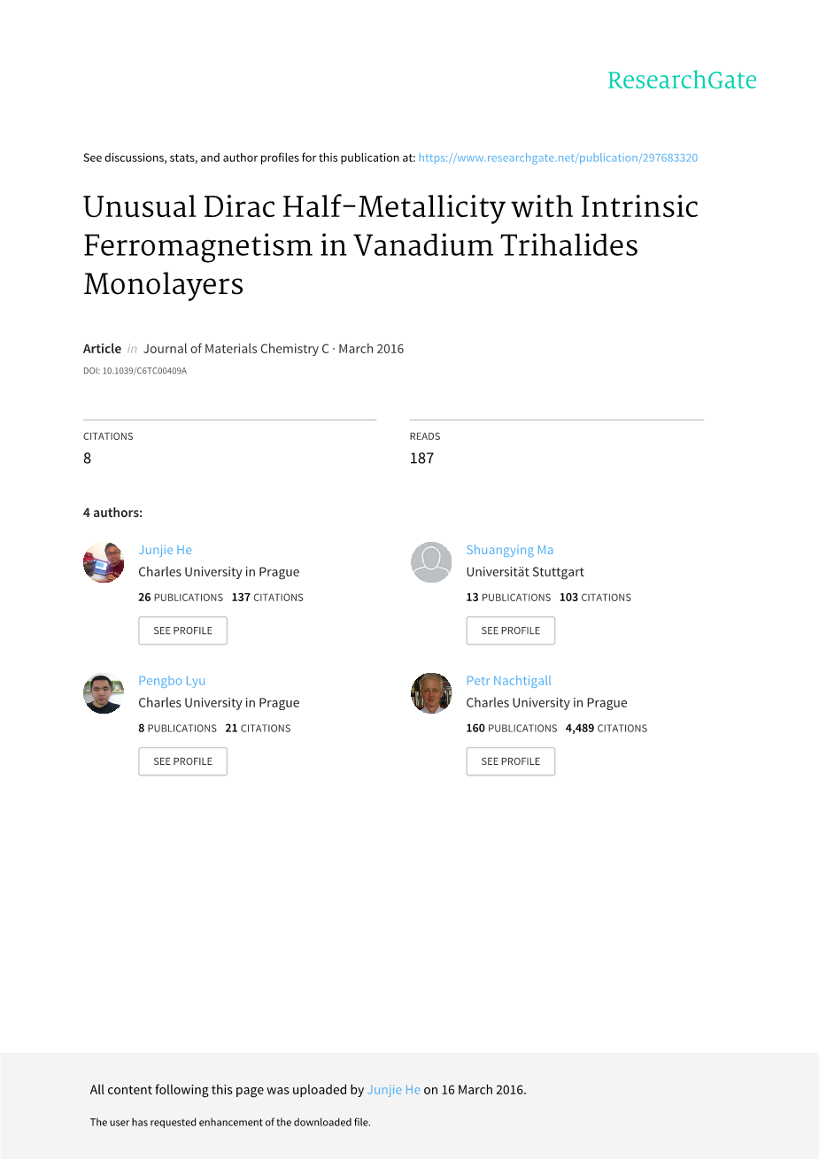Open Petr Nachtigall author name link

(x=508, y=681)
